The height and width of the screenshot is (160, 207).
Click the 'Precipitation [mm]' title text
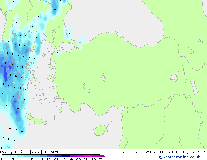pos(21,152)
